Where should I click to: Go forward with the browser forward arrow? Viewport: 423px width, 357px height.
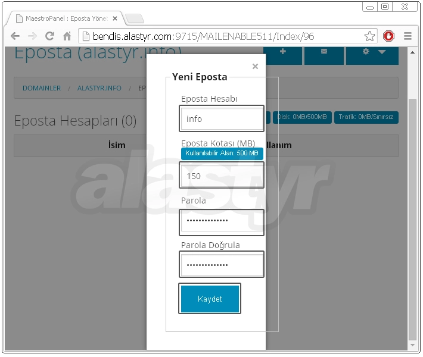tap(32, 36)
